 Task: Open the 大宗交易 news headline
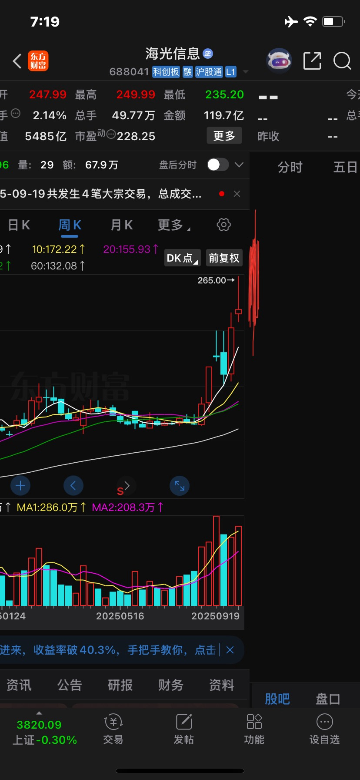(x=101, y=194)
